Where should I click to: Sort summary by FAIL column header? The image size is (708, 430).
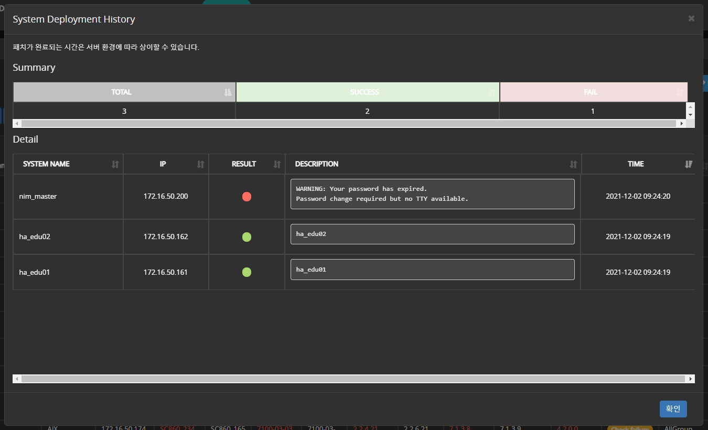click(x=591, y=92)
